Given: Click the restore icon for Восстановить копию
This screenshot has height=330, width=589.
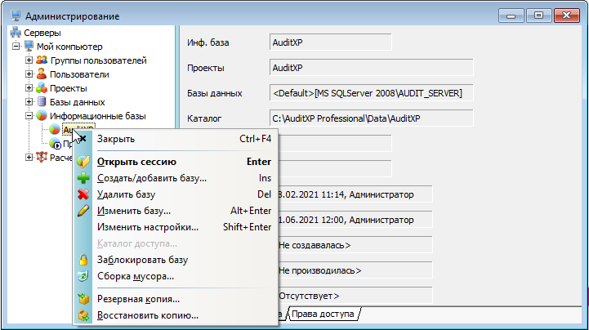Looking at the screenshot, I should coord(83,315).
